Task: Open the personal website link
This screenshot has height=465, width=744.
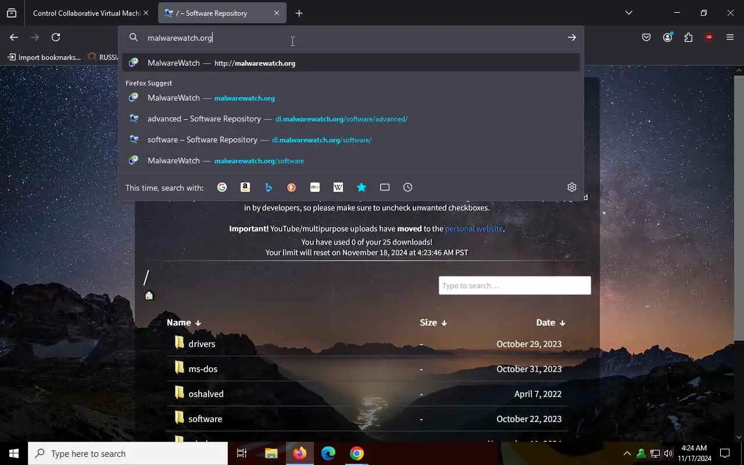Action: point(474,228)
